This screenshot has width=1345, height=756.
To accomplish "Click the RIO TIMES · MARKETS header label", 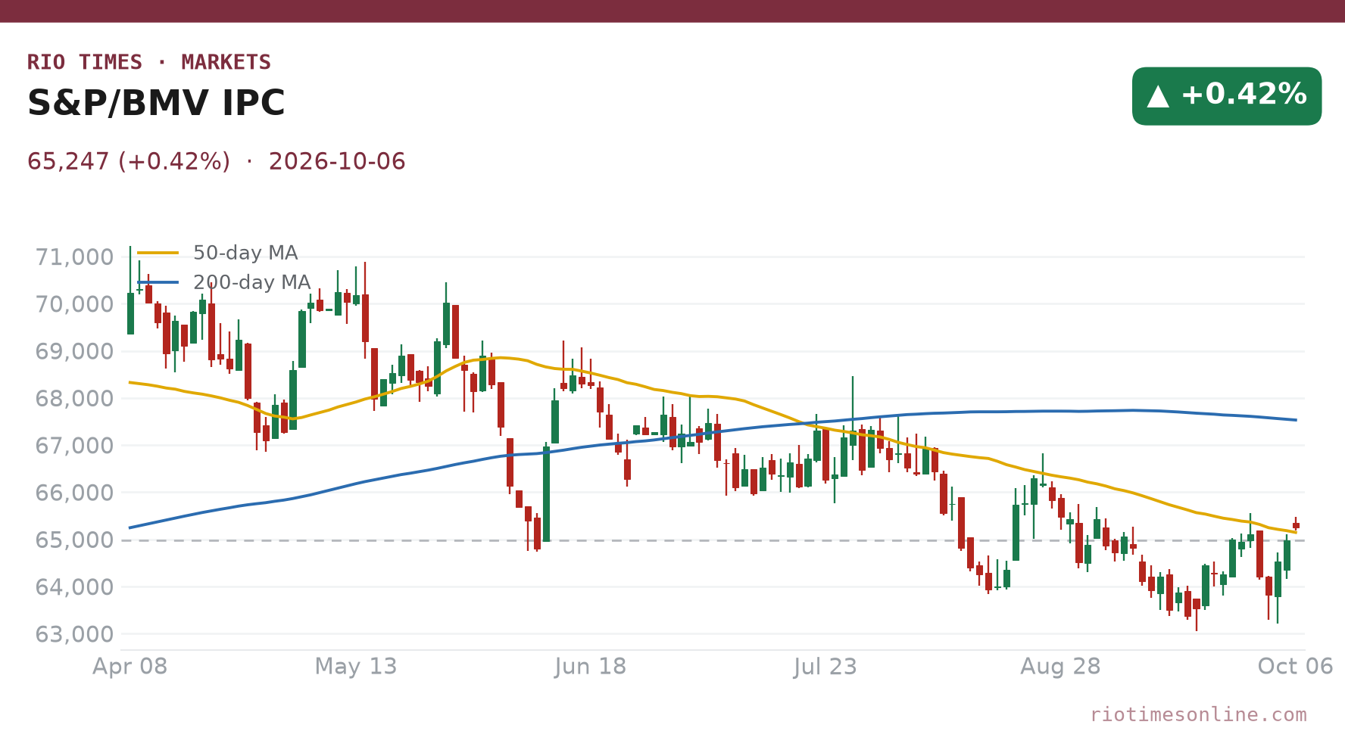I will (x=149, y=62).
